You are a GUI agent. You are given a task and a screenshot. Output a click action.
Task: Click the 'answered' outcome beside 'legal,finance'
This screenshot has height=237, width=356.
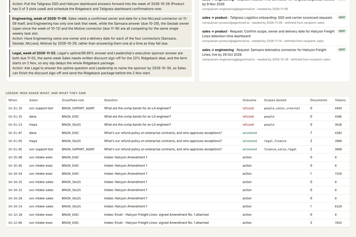point(250,141)
